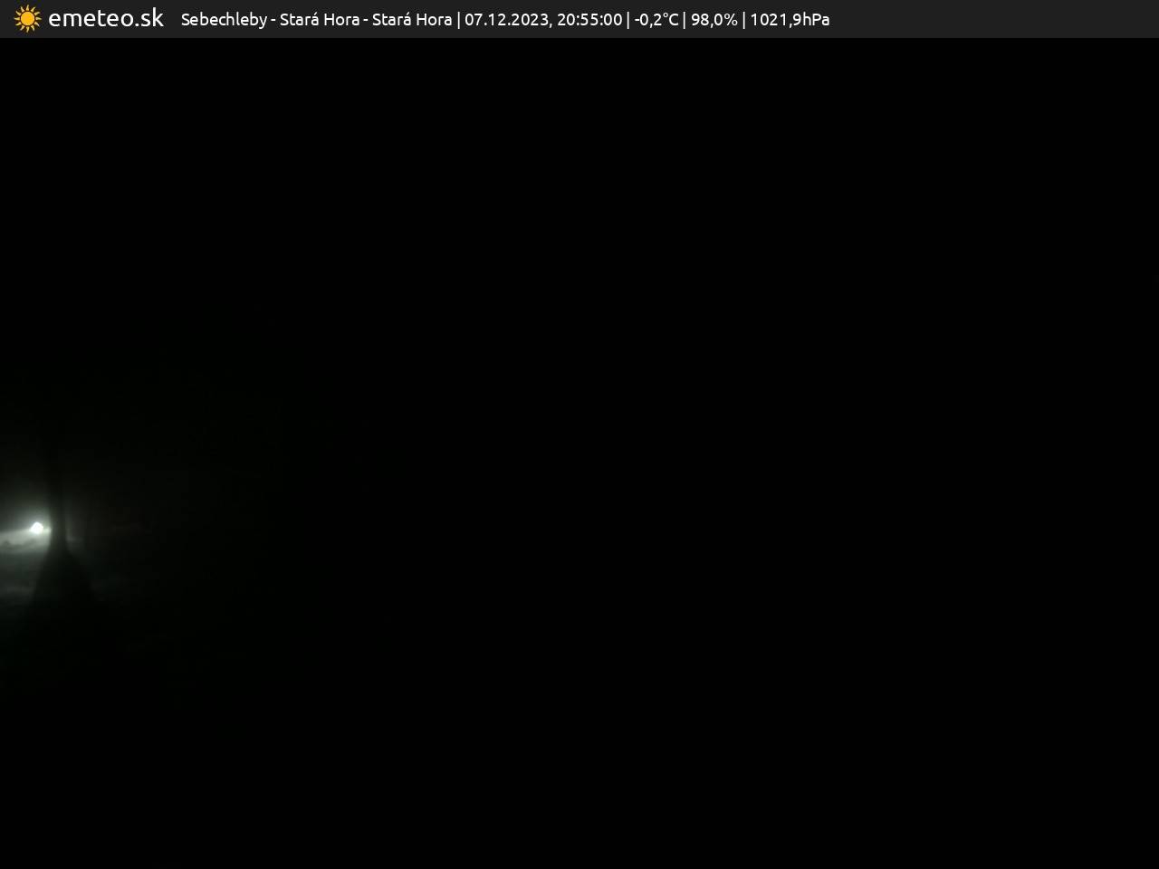The height and width of the screenshot is (869, 1159).
Task: Click the lit ground patch left of light
Action: tap(13, 541)
